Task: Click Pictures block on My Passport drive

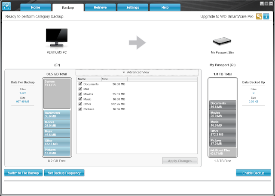Action: point(223,142)
